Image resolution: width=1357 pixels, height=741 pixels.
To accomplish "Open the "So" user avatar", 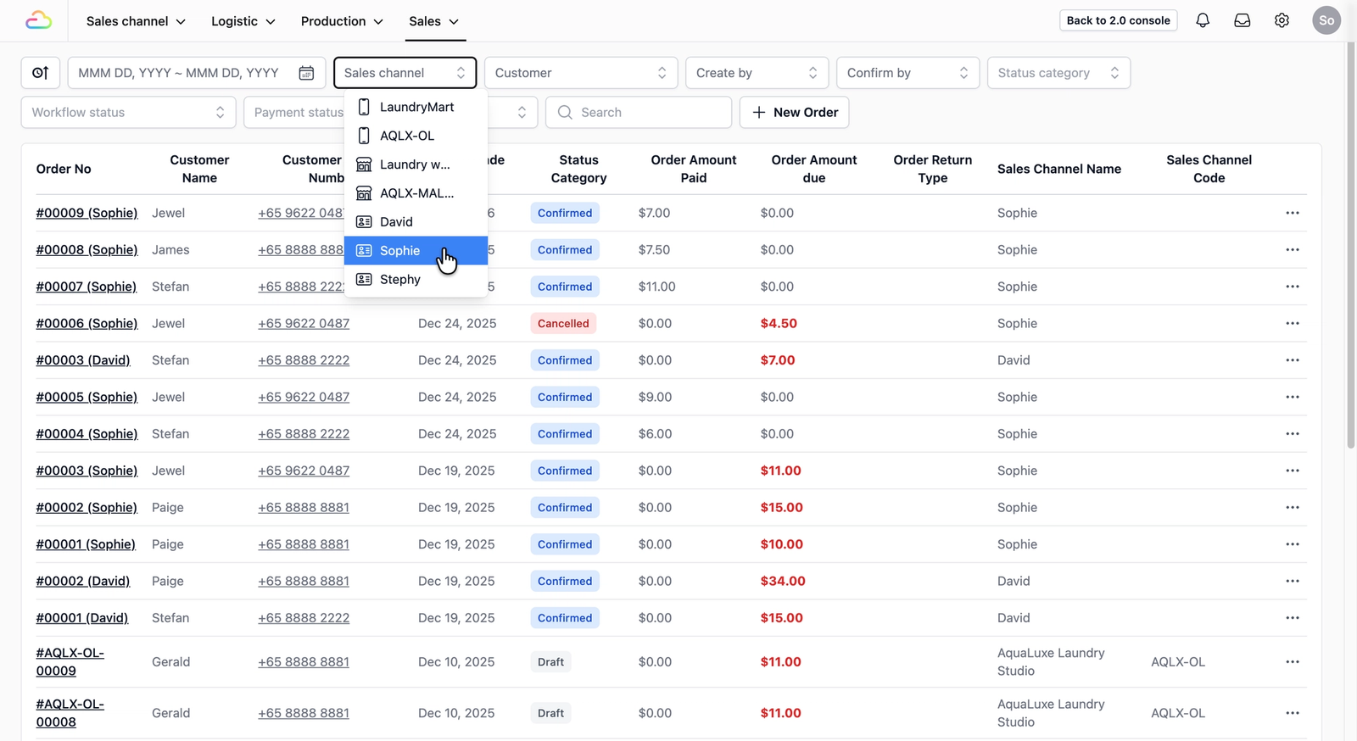I will (1326, 20).
